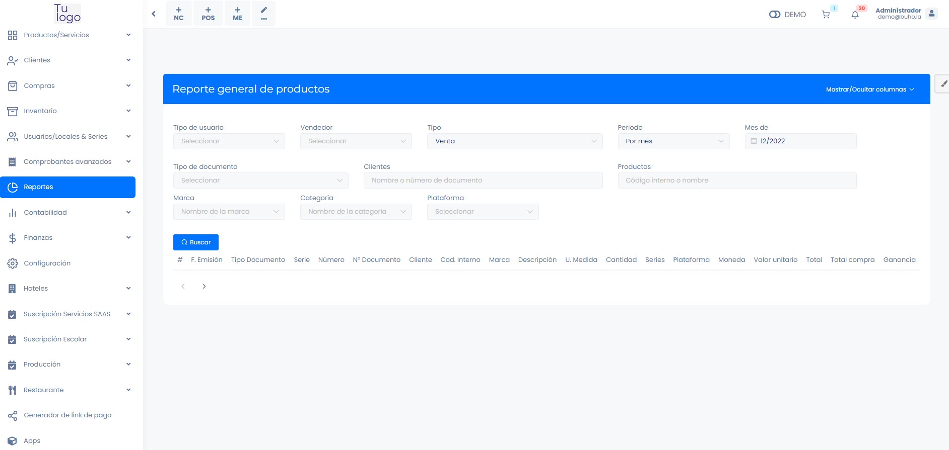This screenshot has width=949, height=450.
Task: Collapse sidebar with the left arrow
Action: 154,14
